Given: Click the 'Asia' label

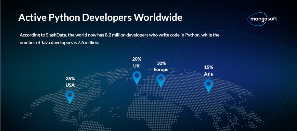Looking at the screenshot, I should (208, 74).
